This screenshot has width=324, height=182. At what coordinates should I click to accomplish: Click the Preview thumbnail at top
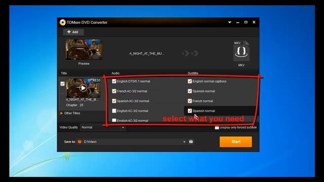pyautogui.click(x=84, y=50)
